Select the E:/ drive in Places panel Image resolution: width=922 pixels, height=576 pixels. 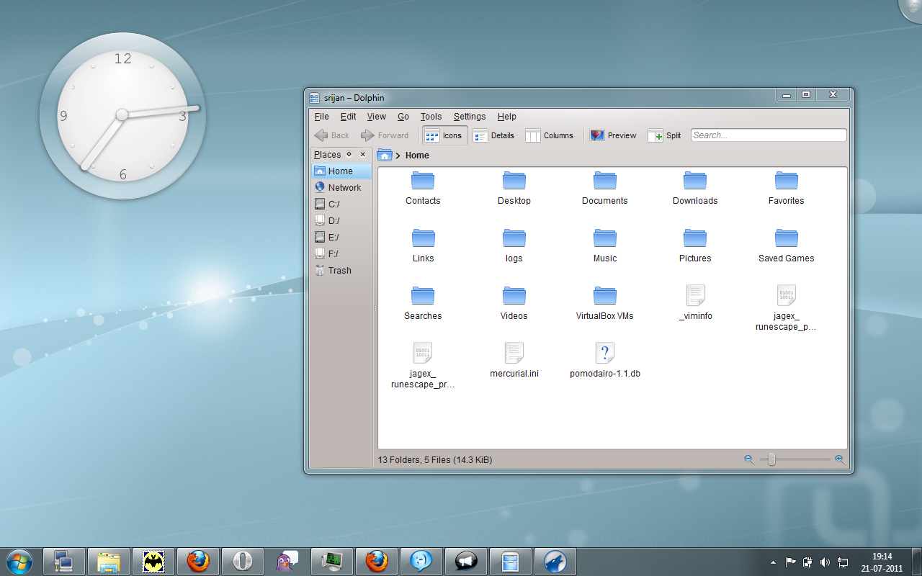[x=332, y=237]
